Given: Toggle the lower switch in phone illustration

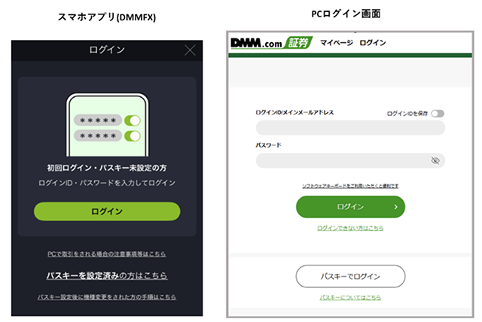Looking at the screenshot, I should pos(133,136).
